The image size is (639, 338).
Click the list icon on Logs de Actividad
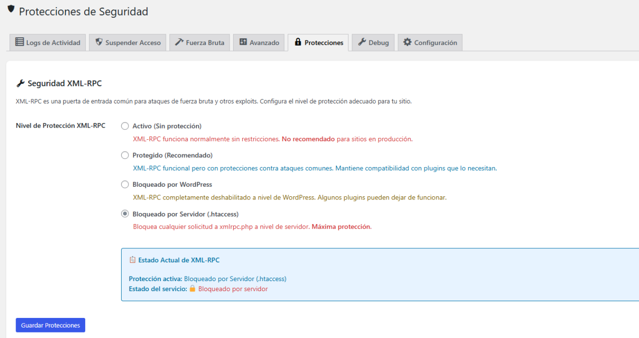20,42
